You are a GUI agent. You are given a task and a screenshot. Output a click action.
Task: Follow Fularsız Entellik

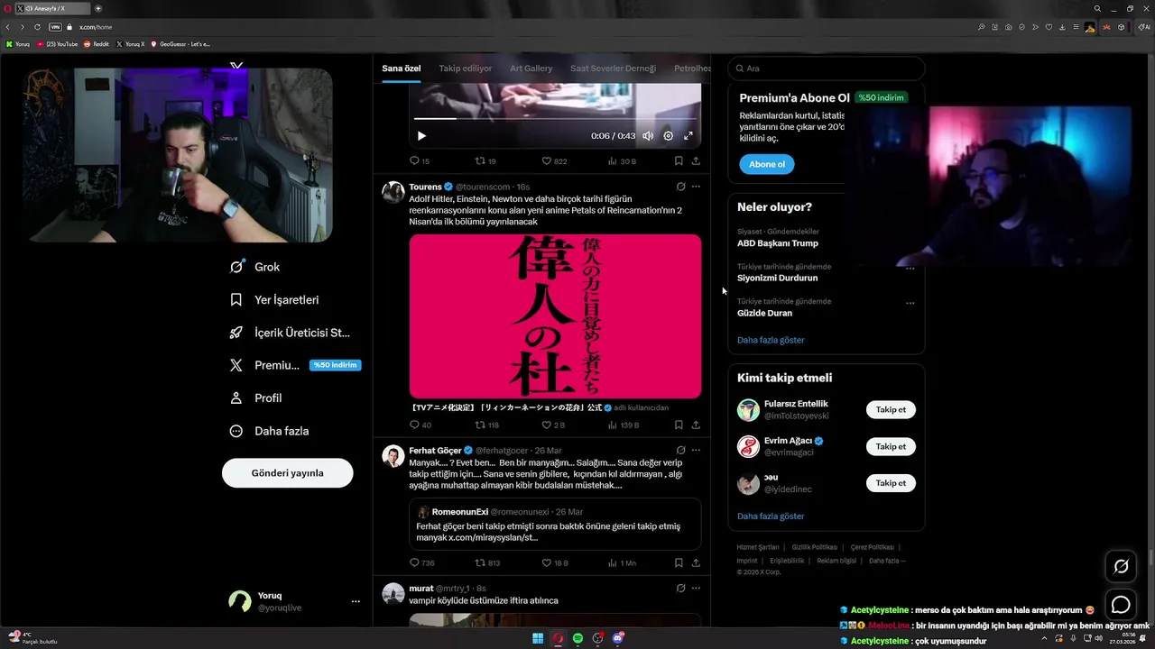pyautogui.click(x=891, y=409)
